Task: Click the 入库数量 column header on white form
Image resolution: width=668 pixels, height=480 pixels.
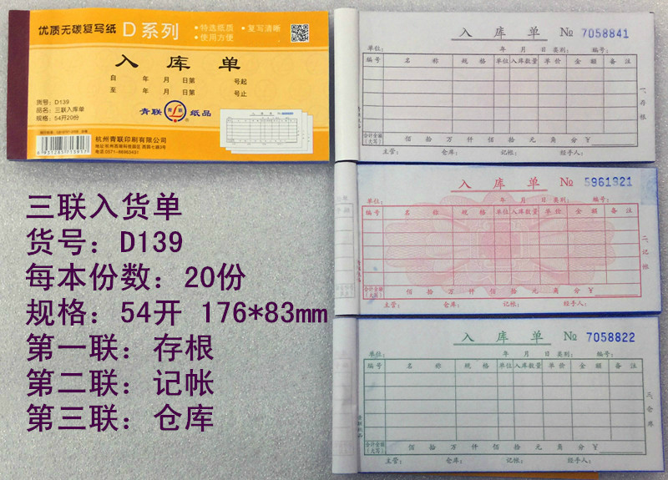Action: pyautogui.click(x=524, y=61)
